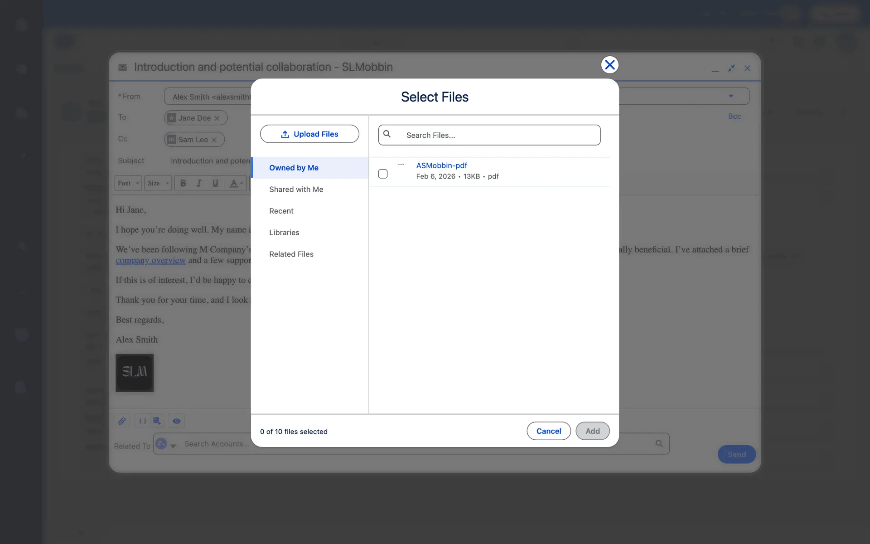Click the Add button
This screenshot has height=544, width=870.
[x=592, y=431]
